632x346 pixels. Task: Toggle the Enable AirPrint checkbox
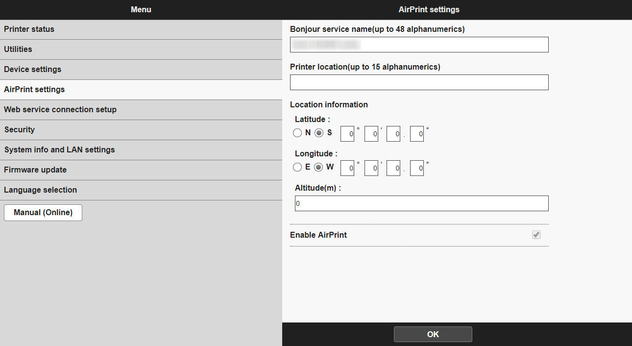pyautogui.click(x=536, y=235)
